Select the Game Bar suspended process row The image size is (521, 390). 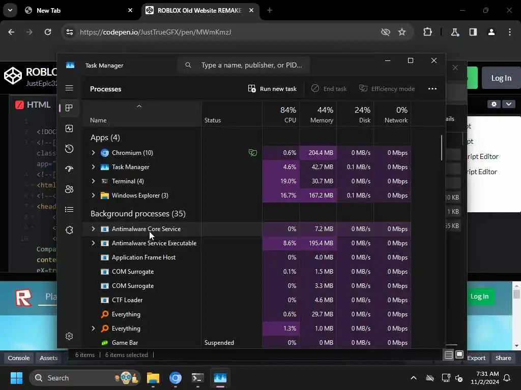[x=247, y=343]
